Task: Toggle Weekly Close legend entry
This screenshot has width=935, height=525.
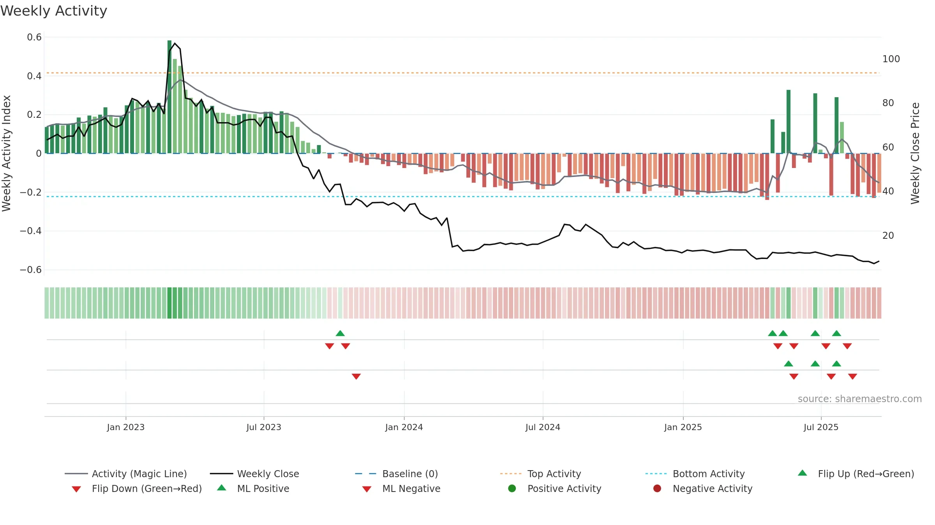Action: pyautogui.click(x=254, y=474)
